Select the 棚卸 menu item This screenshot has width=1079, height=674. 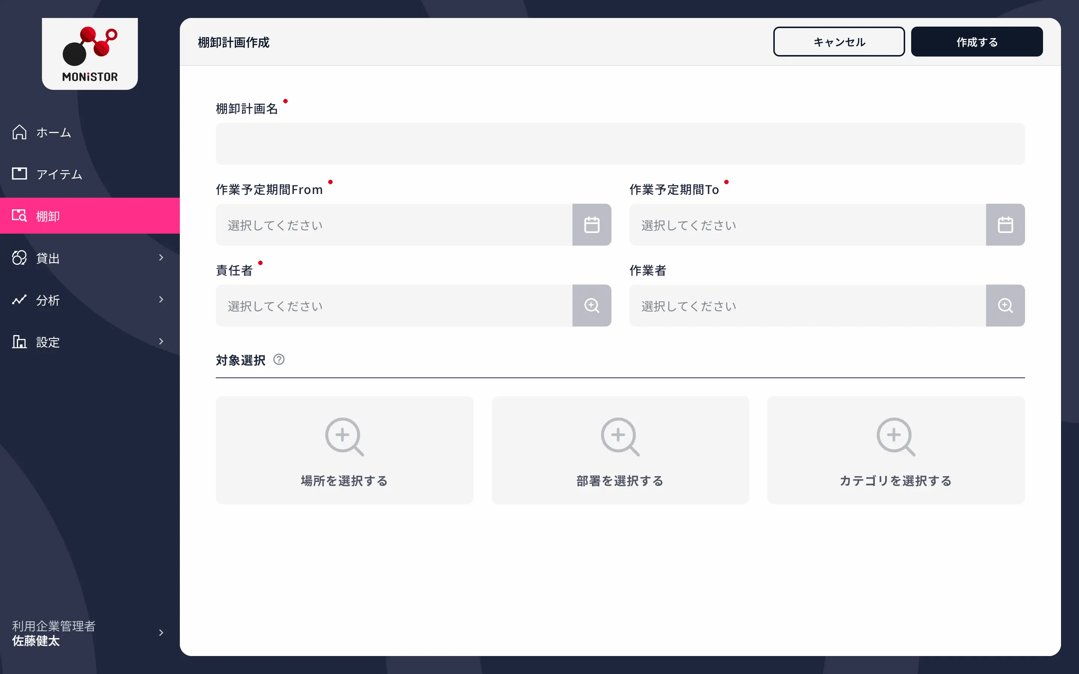point(90,215)
